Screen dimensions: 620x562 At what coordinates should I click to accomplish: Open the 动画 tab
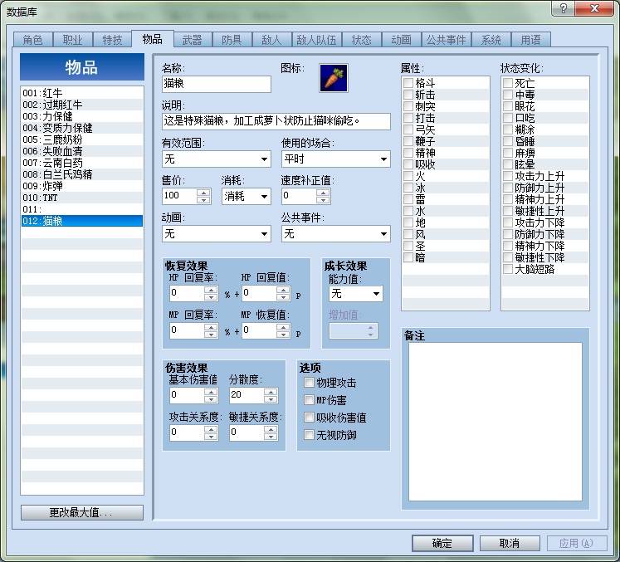401,40
